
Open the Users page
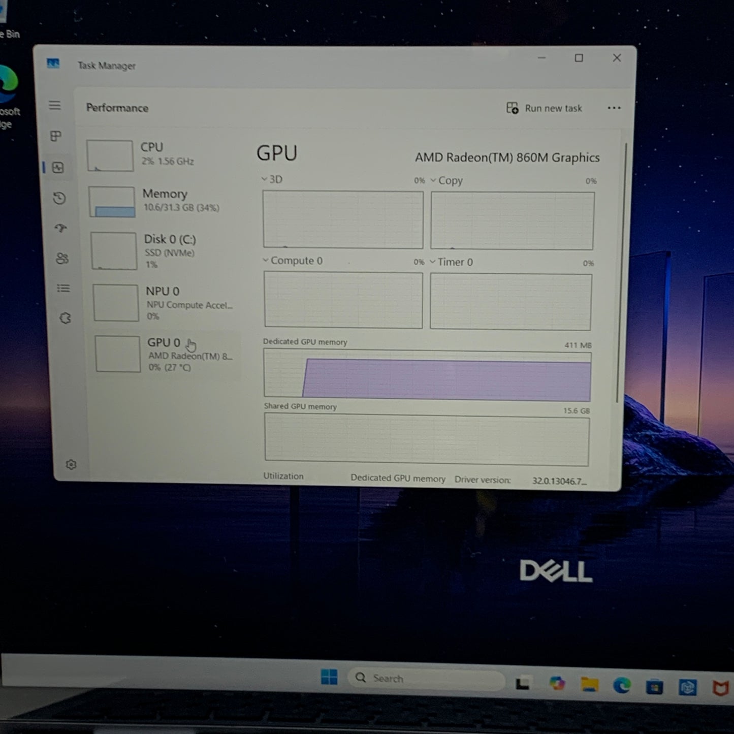(62, 259)
